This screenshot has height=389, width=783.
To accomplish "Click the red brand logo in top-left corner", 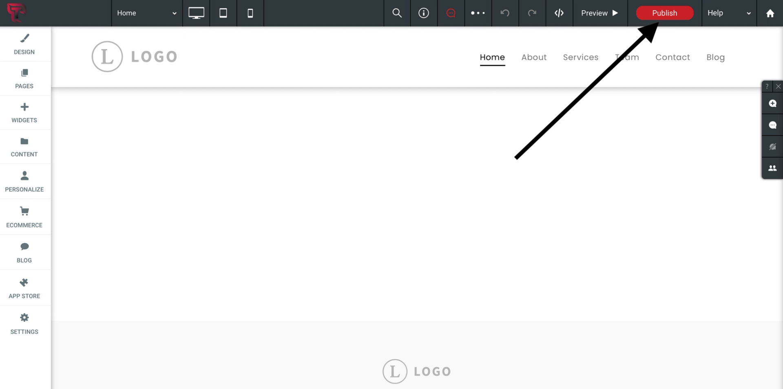I will [16, 12].
